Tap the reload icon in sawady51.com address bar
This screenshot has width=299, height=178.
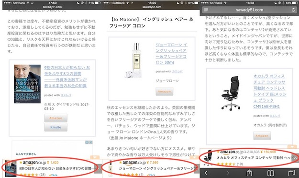[293, 10]
